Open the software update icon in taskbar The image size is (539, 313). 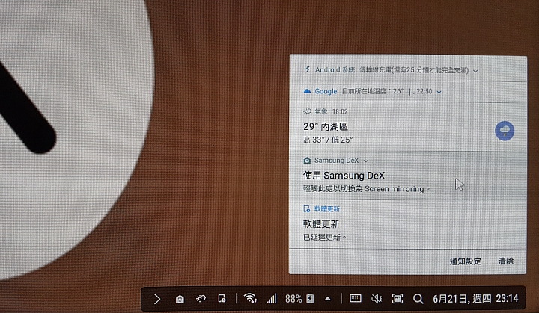click(222, 299)
